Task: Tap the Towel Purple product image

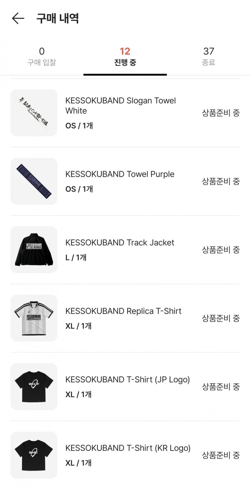Action: click(34, 181)
